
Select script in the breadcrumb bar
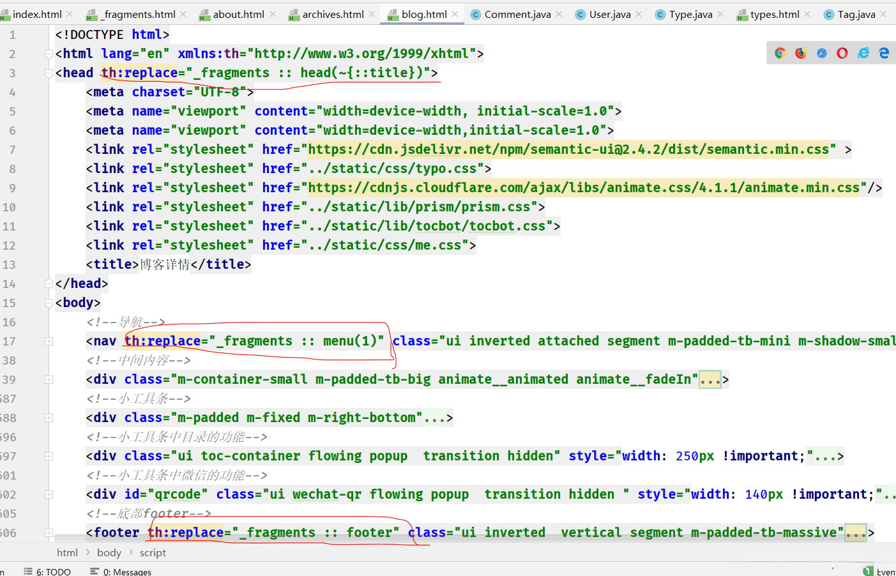click(153, 552)
